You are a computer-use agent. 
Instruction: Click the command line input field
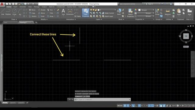coord(104,100)
